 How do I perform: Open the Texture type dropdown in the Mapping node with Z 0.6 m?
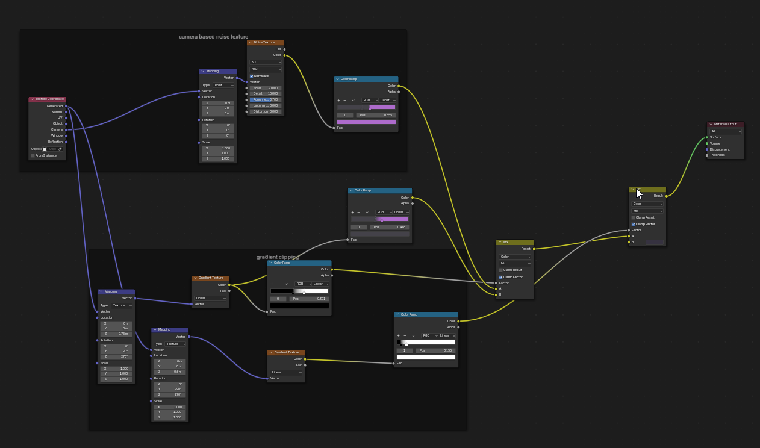[x=176, y=344]
